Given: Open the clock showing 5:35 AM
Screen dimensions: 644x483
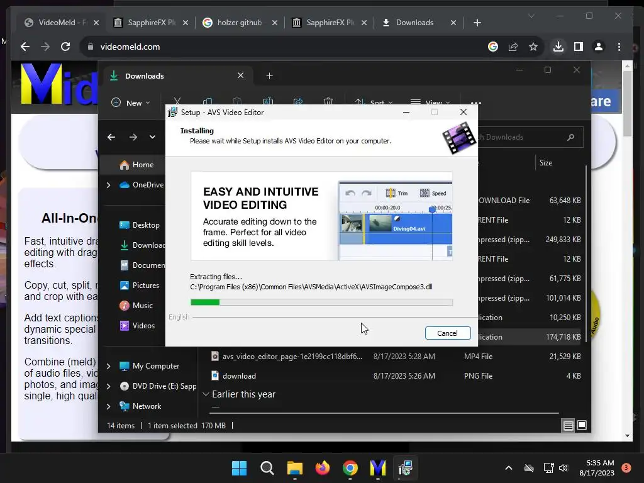Looking at the screenshot, I should pyautogui.click(x=597, y=468).
